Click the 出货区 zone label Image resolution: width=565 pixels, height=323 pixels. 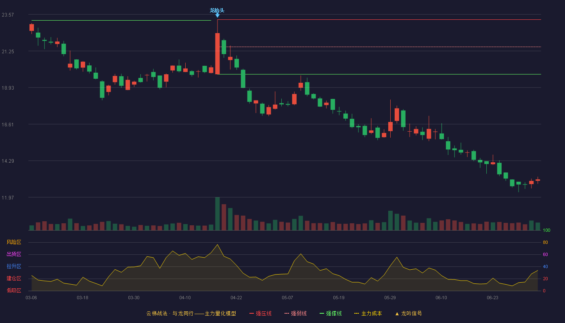pos(14,254)
